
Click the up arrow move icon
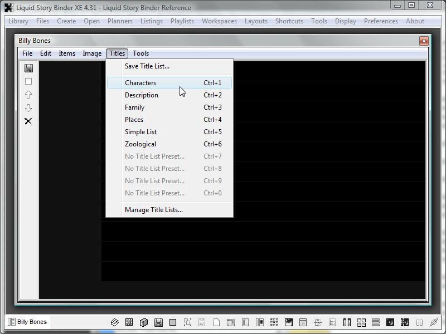(28, 95)
